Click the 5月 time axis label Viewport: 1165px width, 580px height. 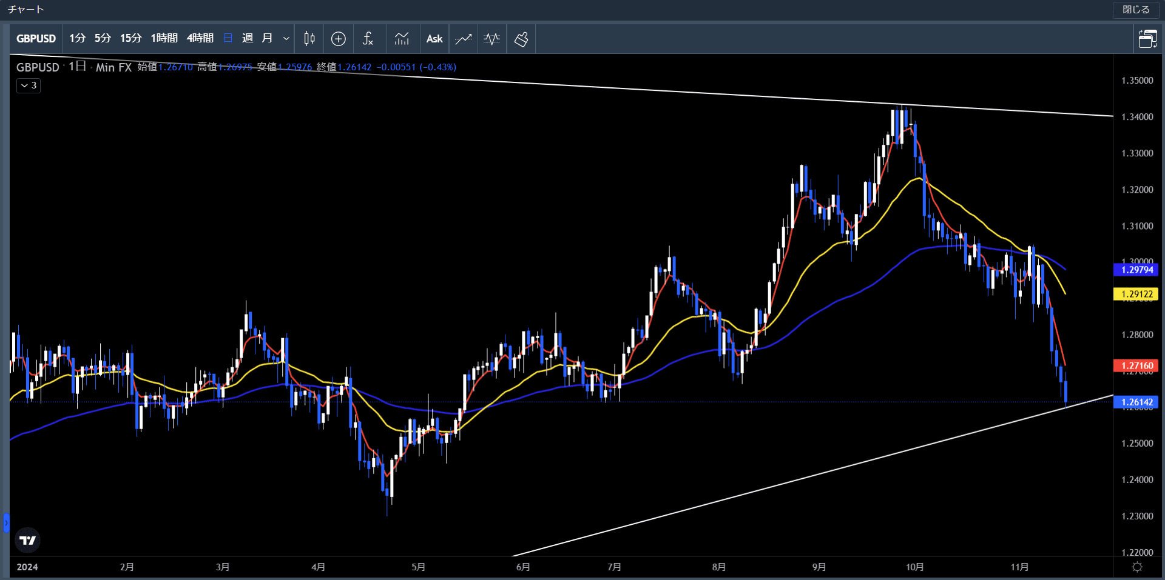tap(418, 567)
